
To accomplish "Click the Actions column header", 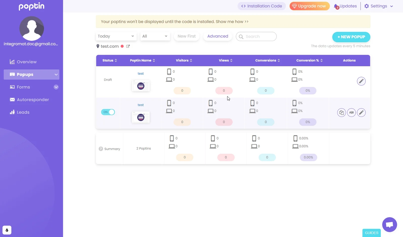I will (349, 60).
